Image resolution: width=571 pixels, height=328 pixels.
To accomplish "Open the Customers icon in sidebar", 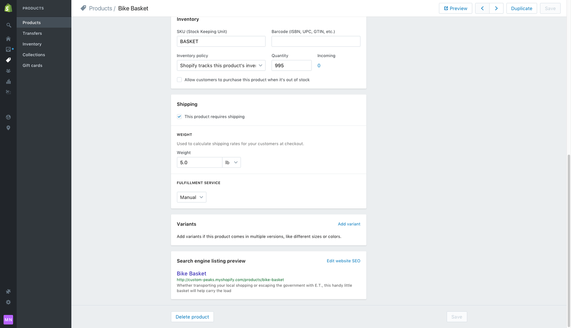I will click(x=8, y=71).
